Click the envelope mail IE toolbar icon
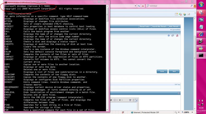206x114 pixels. tap(188, 14)
